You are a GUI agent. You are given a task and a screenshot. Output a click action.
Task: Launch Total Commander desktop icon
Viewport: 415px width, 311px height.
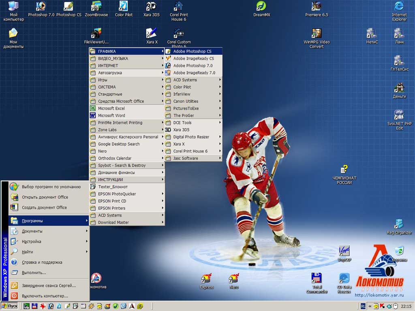317,283
